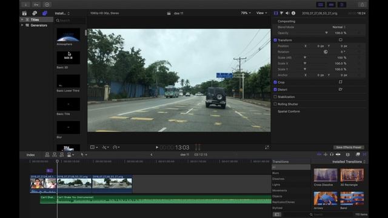Open the Retime speedometer dropdown

[116, 147]
